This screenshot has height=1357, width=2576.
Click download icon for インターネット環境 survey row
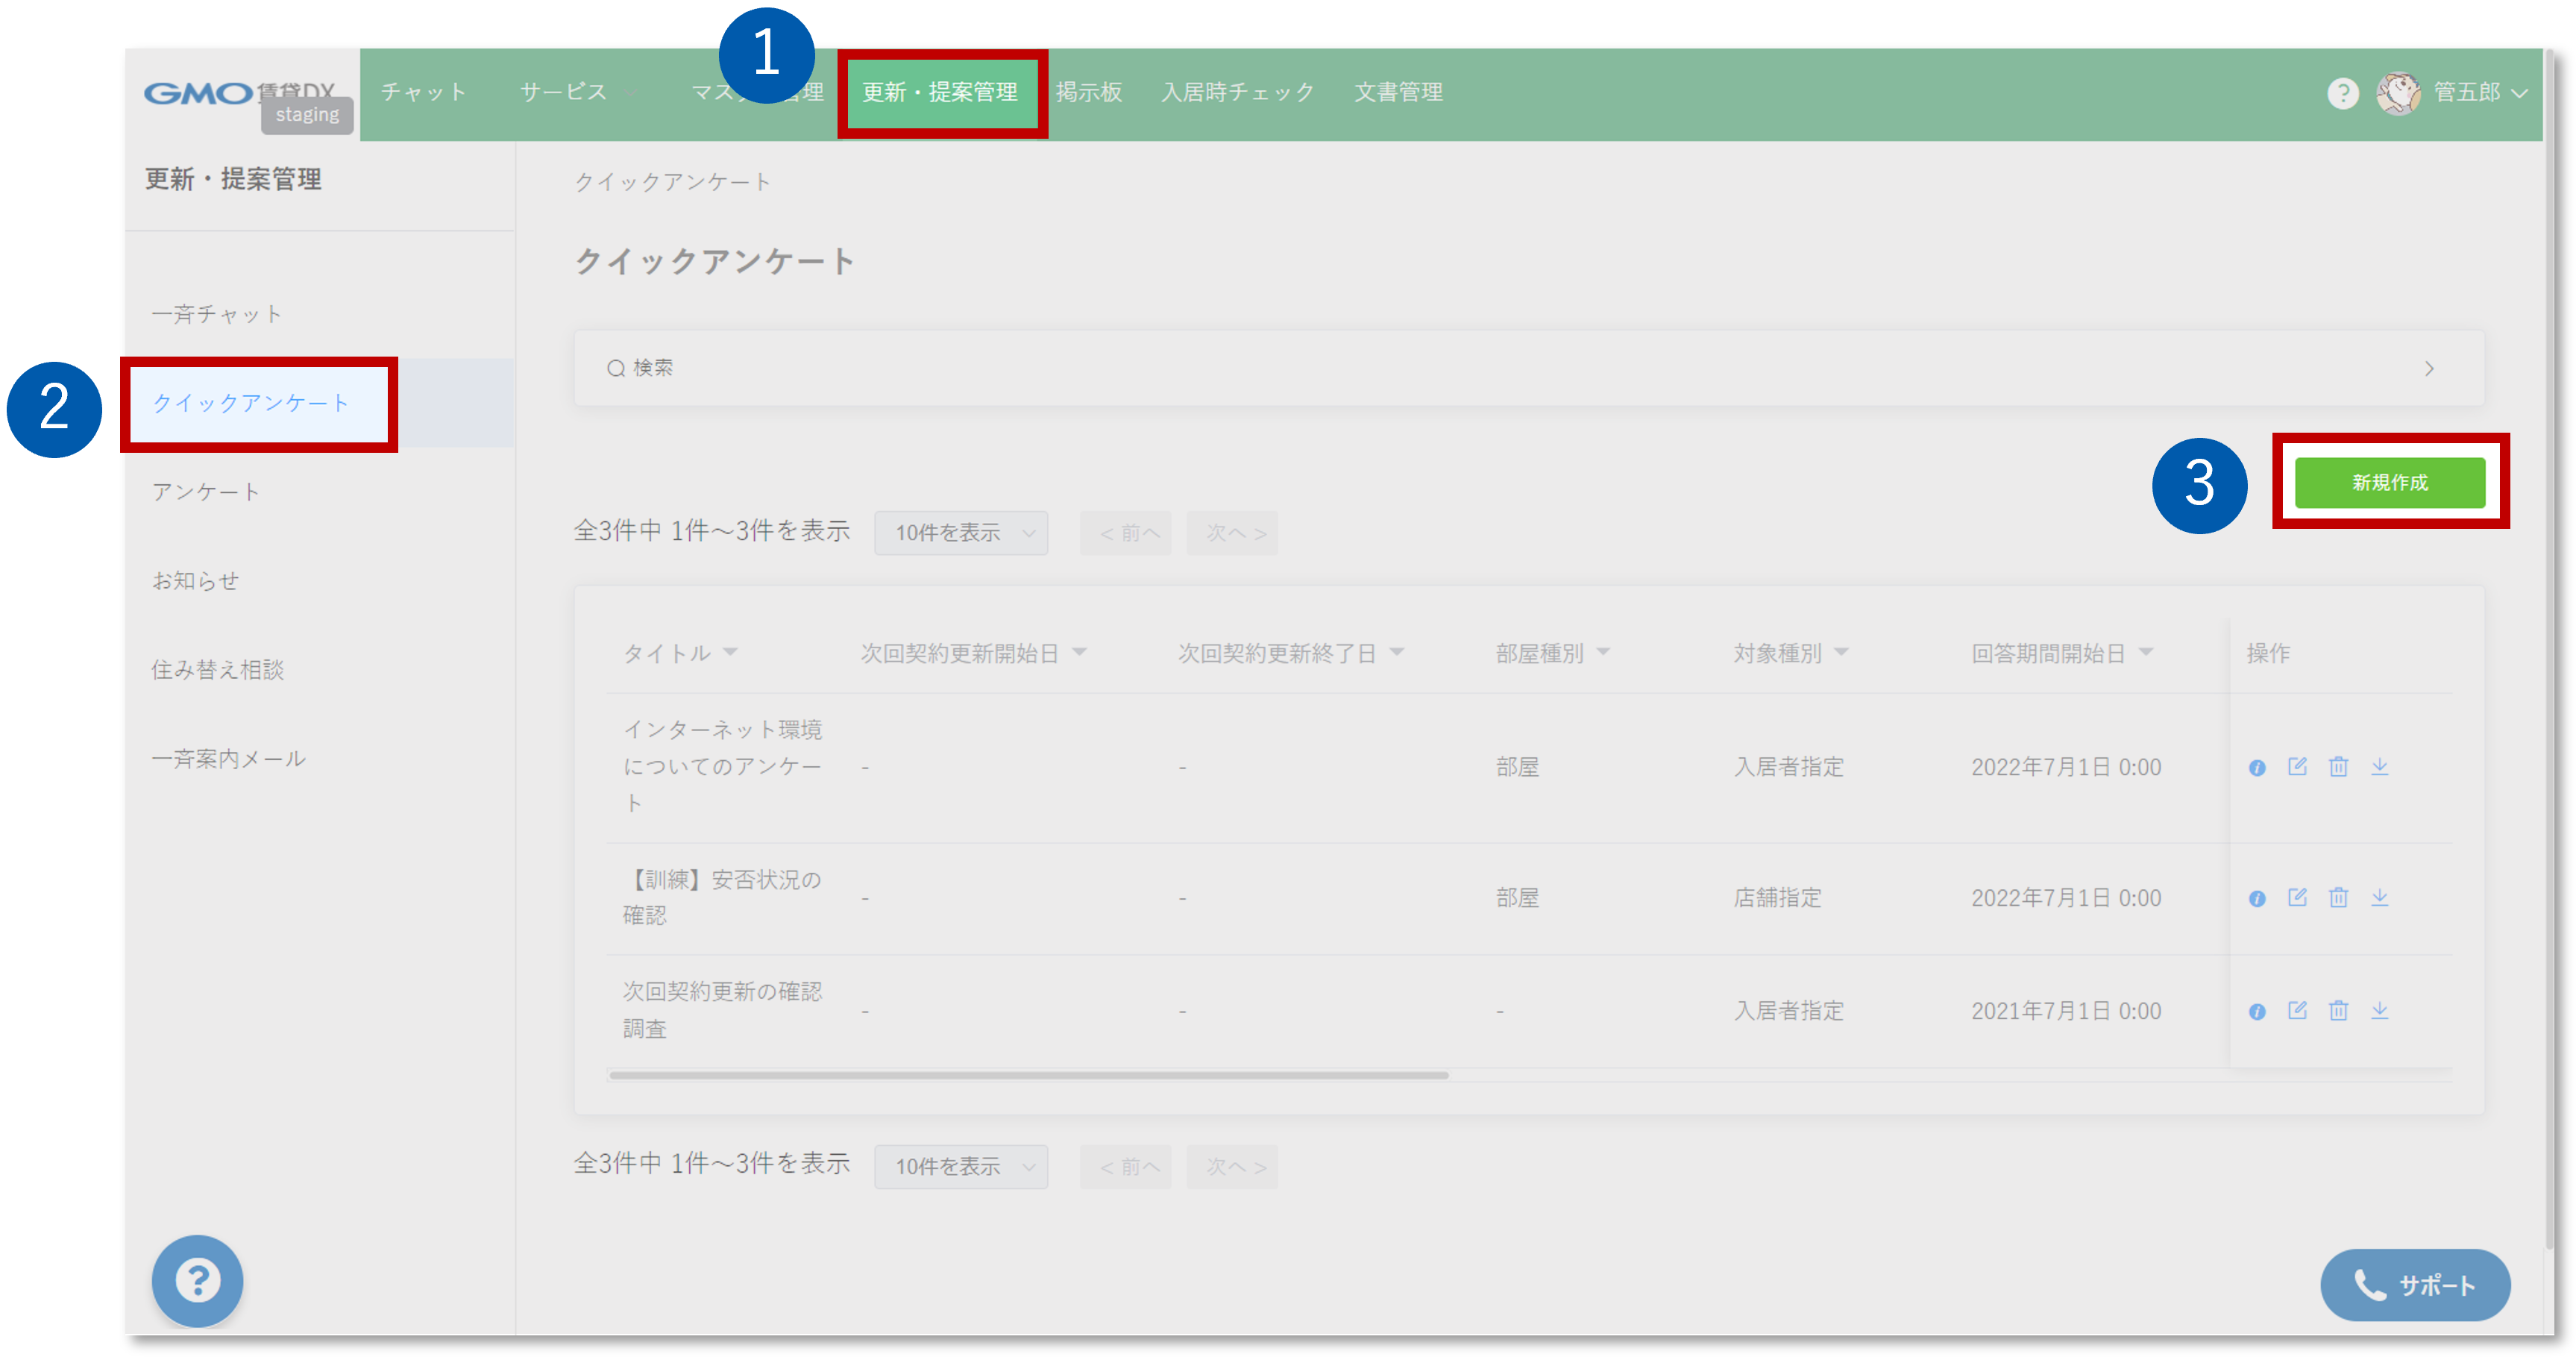click(2379, 767)
